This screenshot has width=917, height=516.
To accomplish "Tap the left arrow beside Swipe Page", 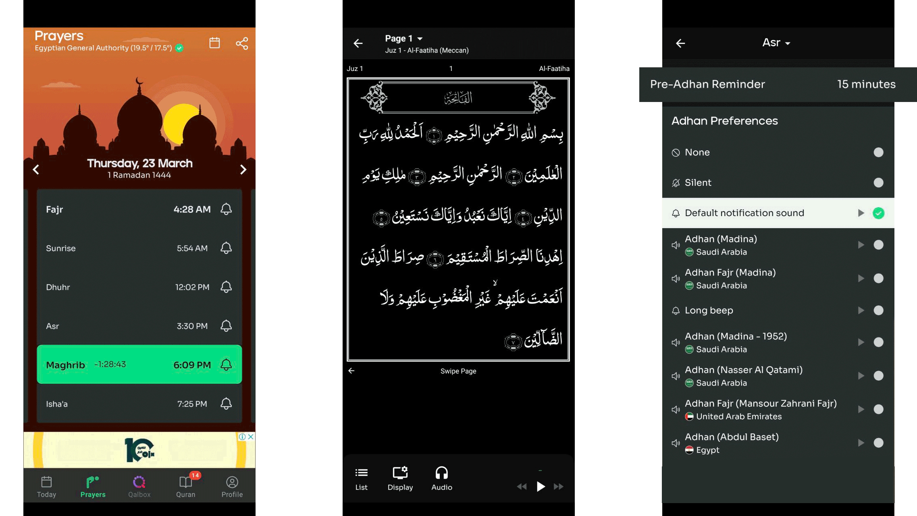I will click(351, 370).
